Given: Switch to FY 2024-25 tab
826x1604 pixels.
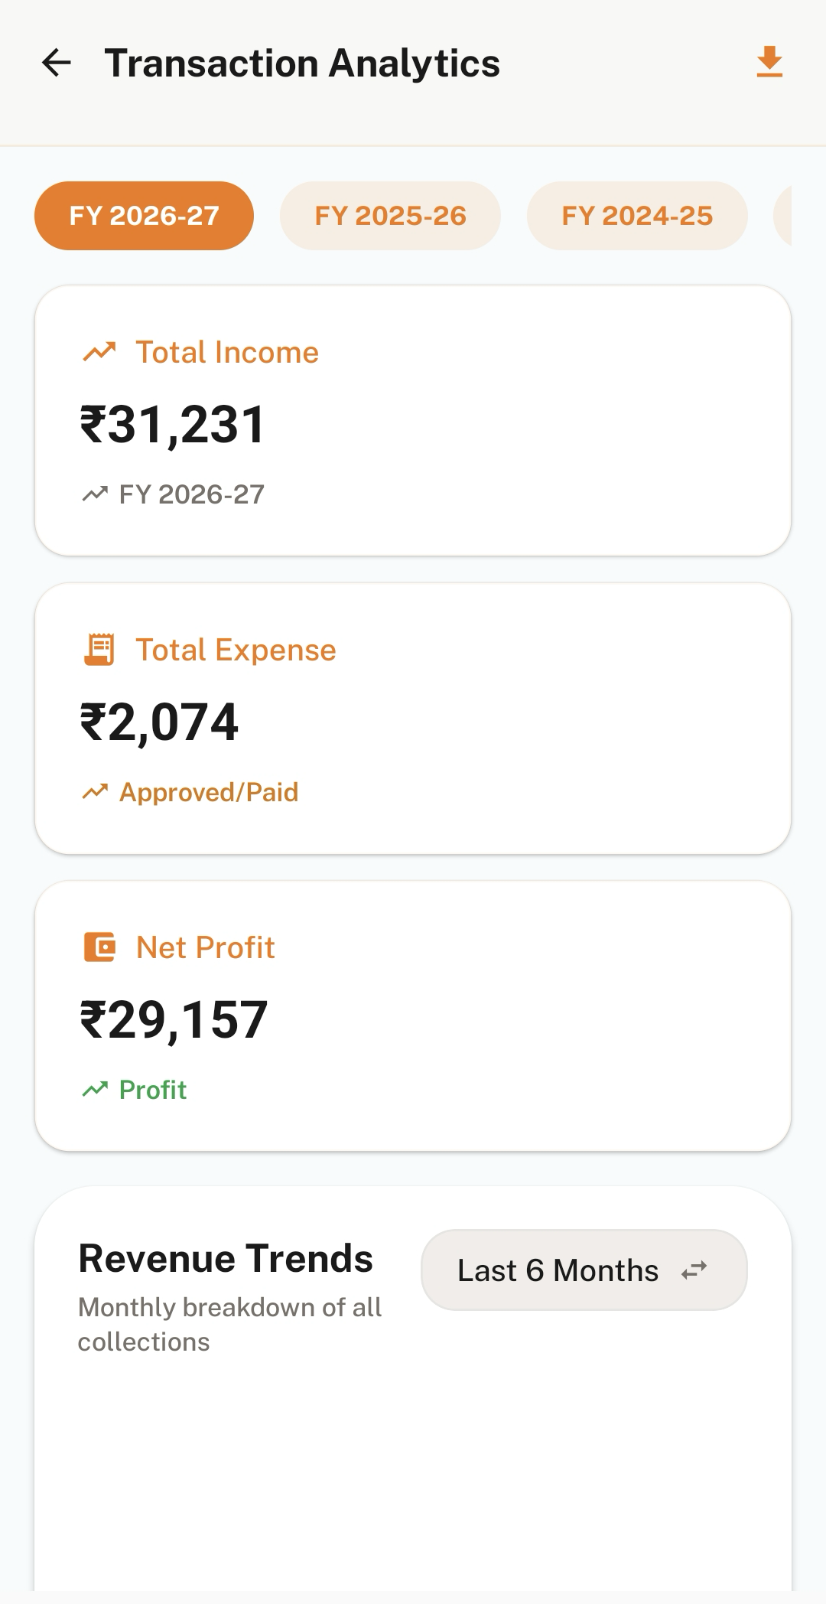Looking at the screenshot, I should (x=637, y=216).
